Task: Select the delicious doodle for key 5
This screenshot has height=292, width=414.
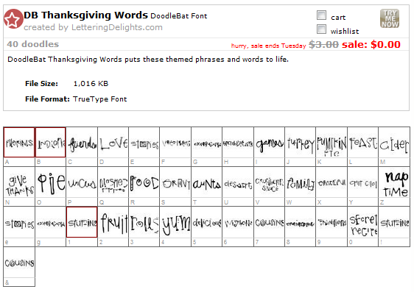Action: point(207,222)
